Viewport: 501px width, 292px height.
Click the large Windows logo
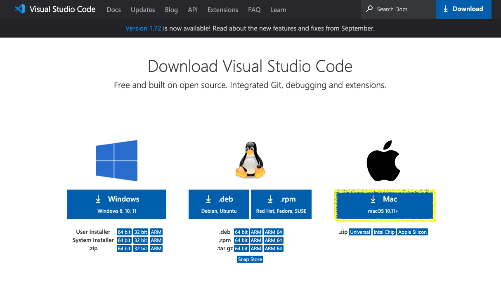pos(117,161)
